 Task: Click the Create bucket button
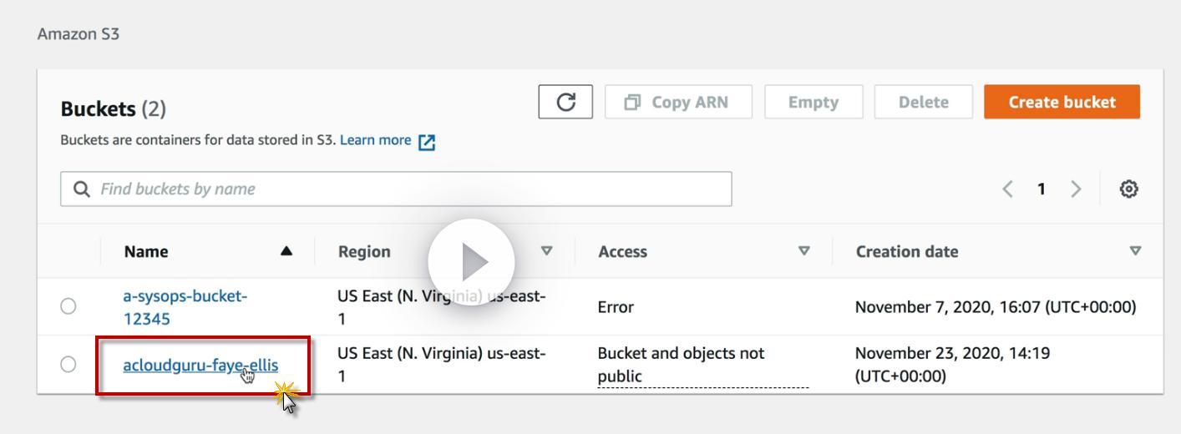point(1062,102)
